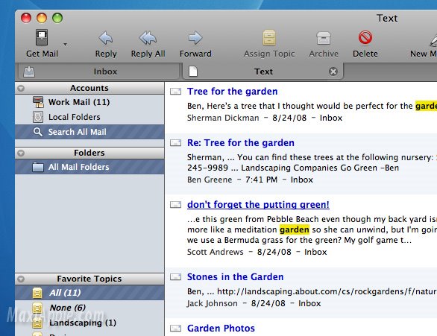Click the All (11) topic cabinet icon
The width and height of the screenshot is (437, 336).
pyautogui.click(x=37, y=293)
